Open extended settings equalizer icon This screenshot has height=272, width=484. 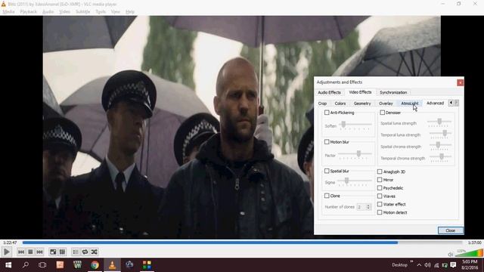click(x=62, y=252)
